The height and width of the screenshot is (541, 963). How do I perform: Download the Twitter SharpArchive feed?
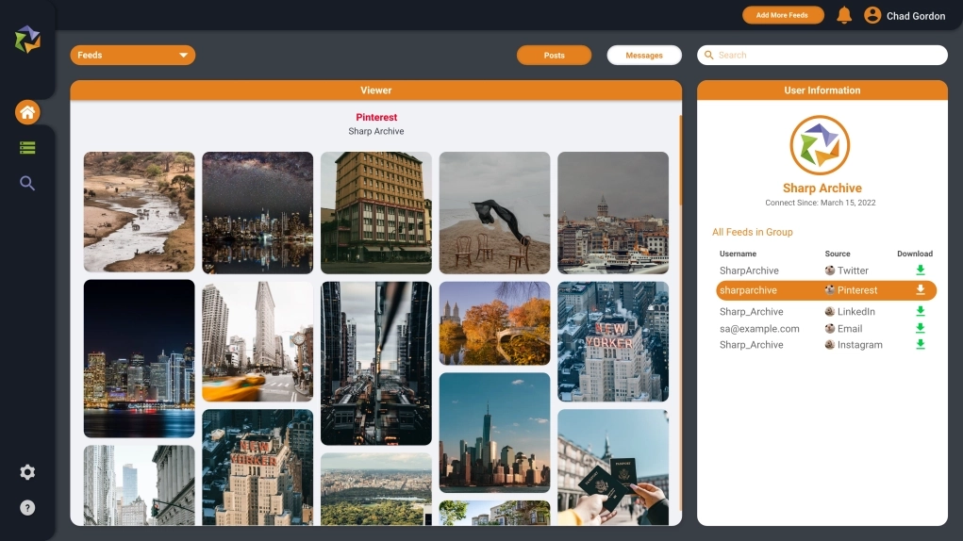pyautogui.click(x=920, y=270)
